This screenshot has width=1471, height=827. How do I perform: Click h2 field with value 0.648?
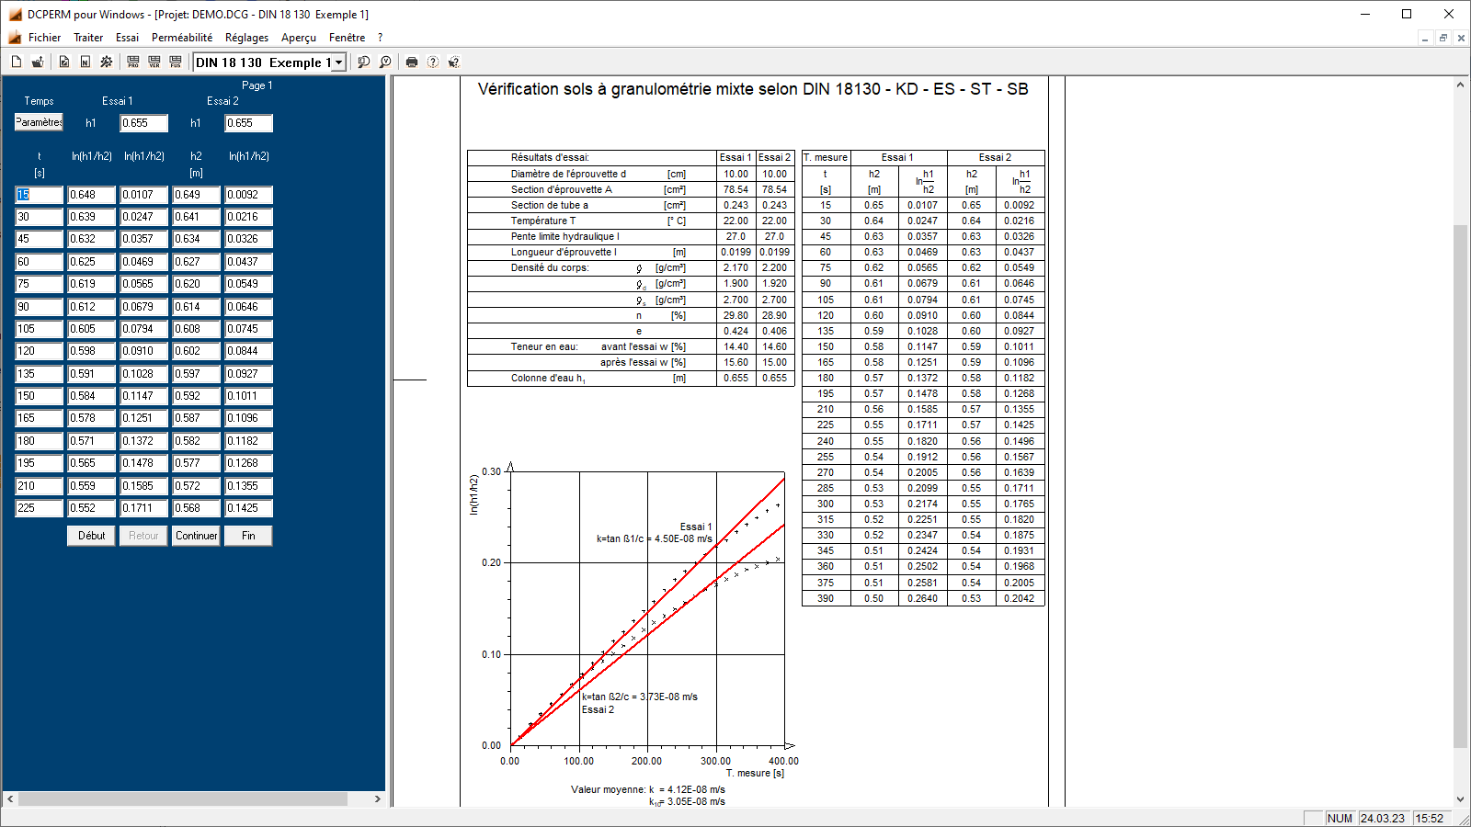(x=91, y=195)
